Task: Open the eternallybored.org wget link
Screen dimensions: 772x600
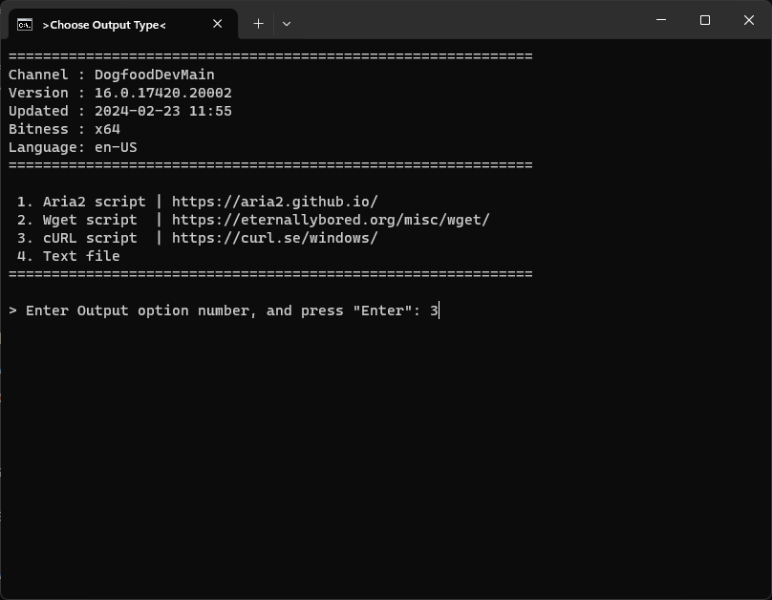Action: click(331, 220)
